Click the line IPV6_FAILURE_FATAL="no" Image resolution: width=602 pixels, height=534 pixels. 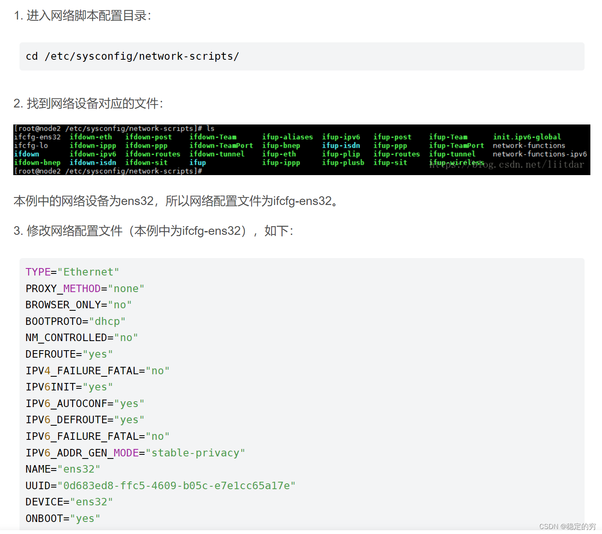pyautogui.click(x=97, y=436)
